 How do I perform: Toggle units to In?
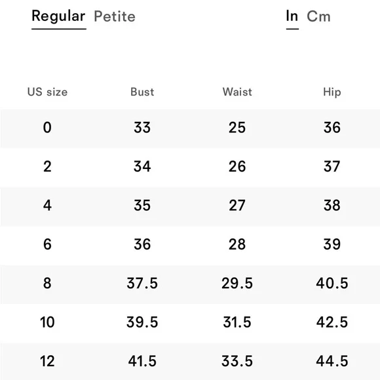click(x=292, y=16)
